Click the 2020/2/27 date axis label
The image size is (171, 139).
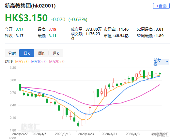[20, 134]
